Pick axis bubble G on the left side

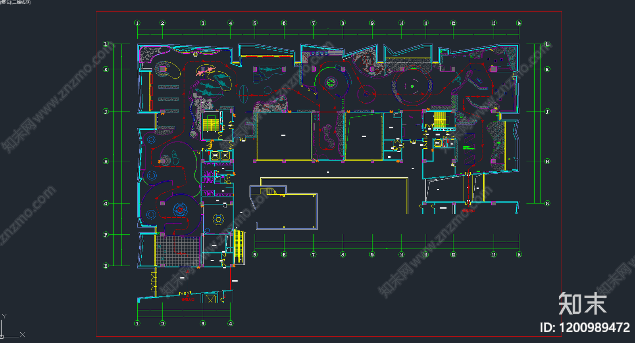click(x=106, y=203)
